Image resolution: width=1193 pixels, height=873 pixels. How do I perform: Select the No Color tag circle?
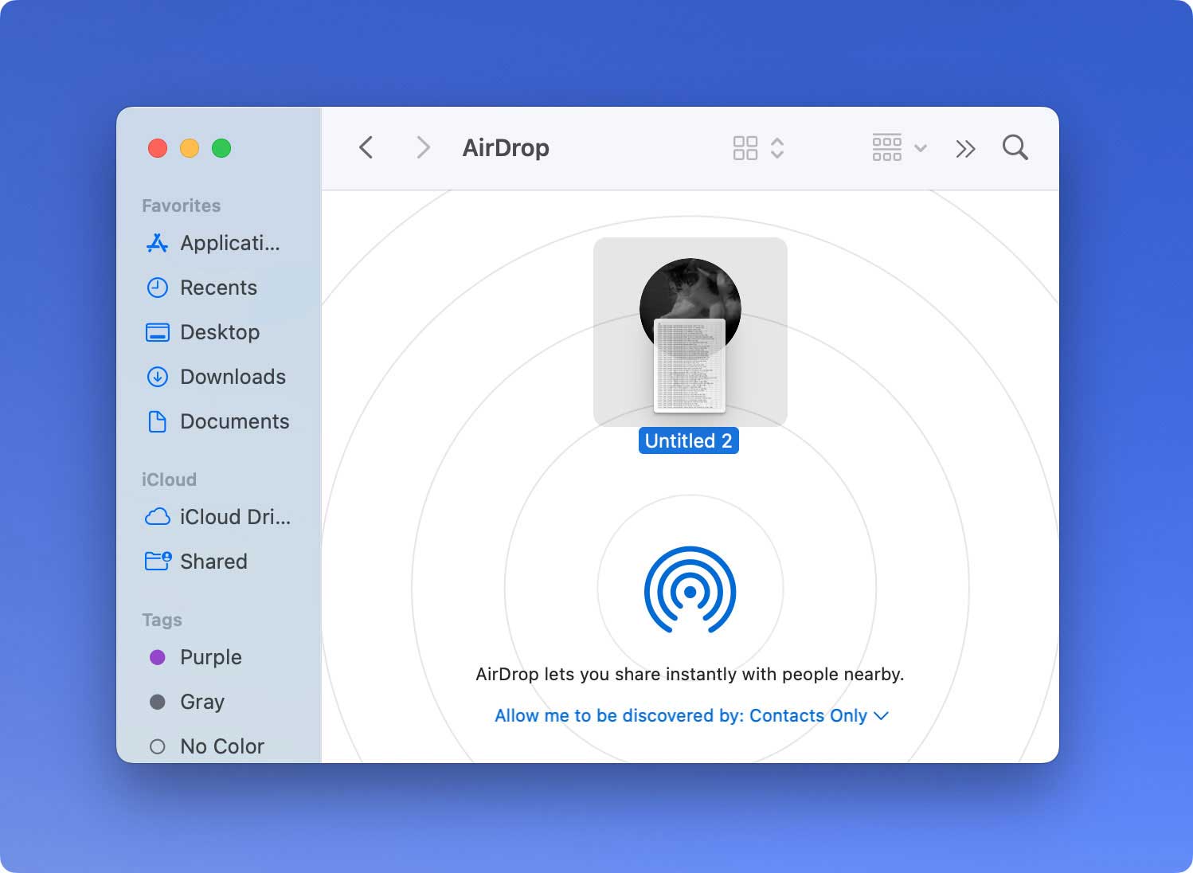pyautogui.click(x=158, y=746)
